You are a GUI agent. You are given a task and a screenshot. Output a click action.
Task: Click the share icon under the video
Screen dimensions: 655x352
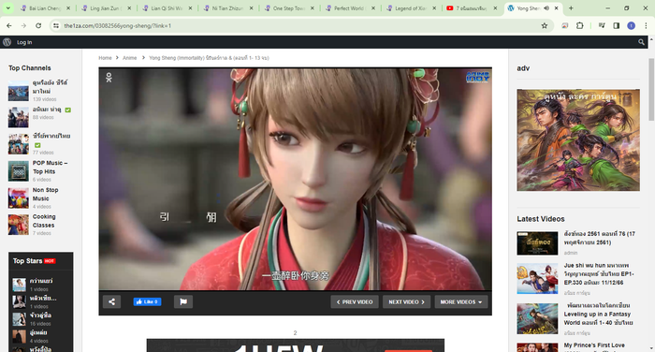coord(112,301)
